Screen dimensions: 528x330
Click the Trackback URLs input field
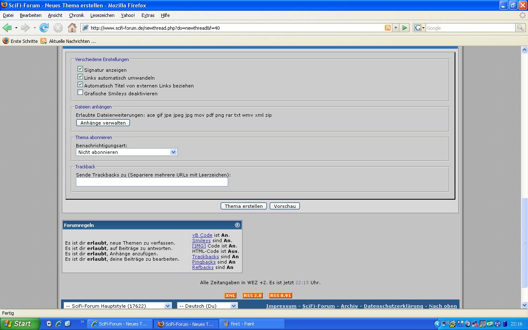click(152, 182)
